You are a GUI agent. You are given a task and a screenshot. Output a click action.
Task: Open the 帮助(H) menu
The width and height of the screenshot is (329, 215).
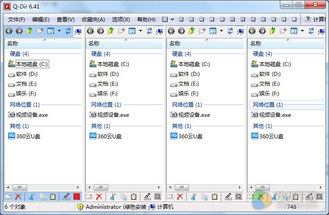(x=146, y=20)
